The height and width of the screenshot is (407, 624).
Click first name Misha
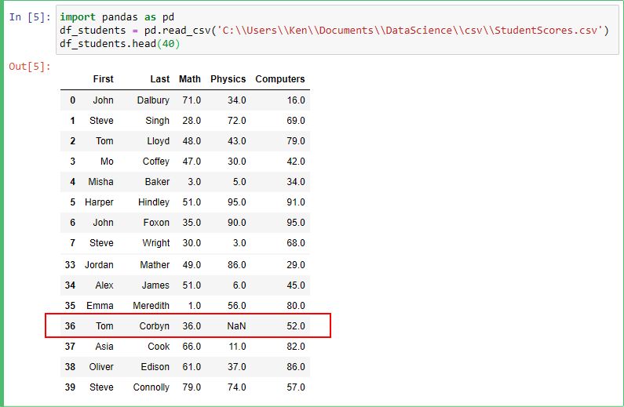coord(100,182)
